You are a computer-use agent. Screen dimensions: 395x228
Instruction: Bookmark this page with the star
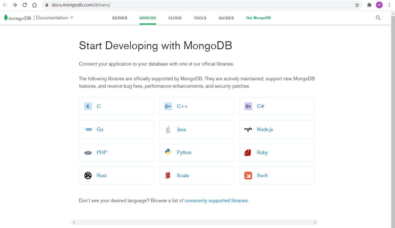357,5
